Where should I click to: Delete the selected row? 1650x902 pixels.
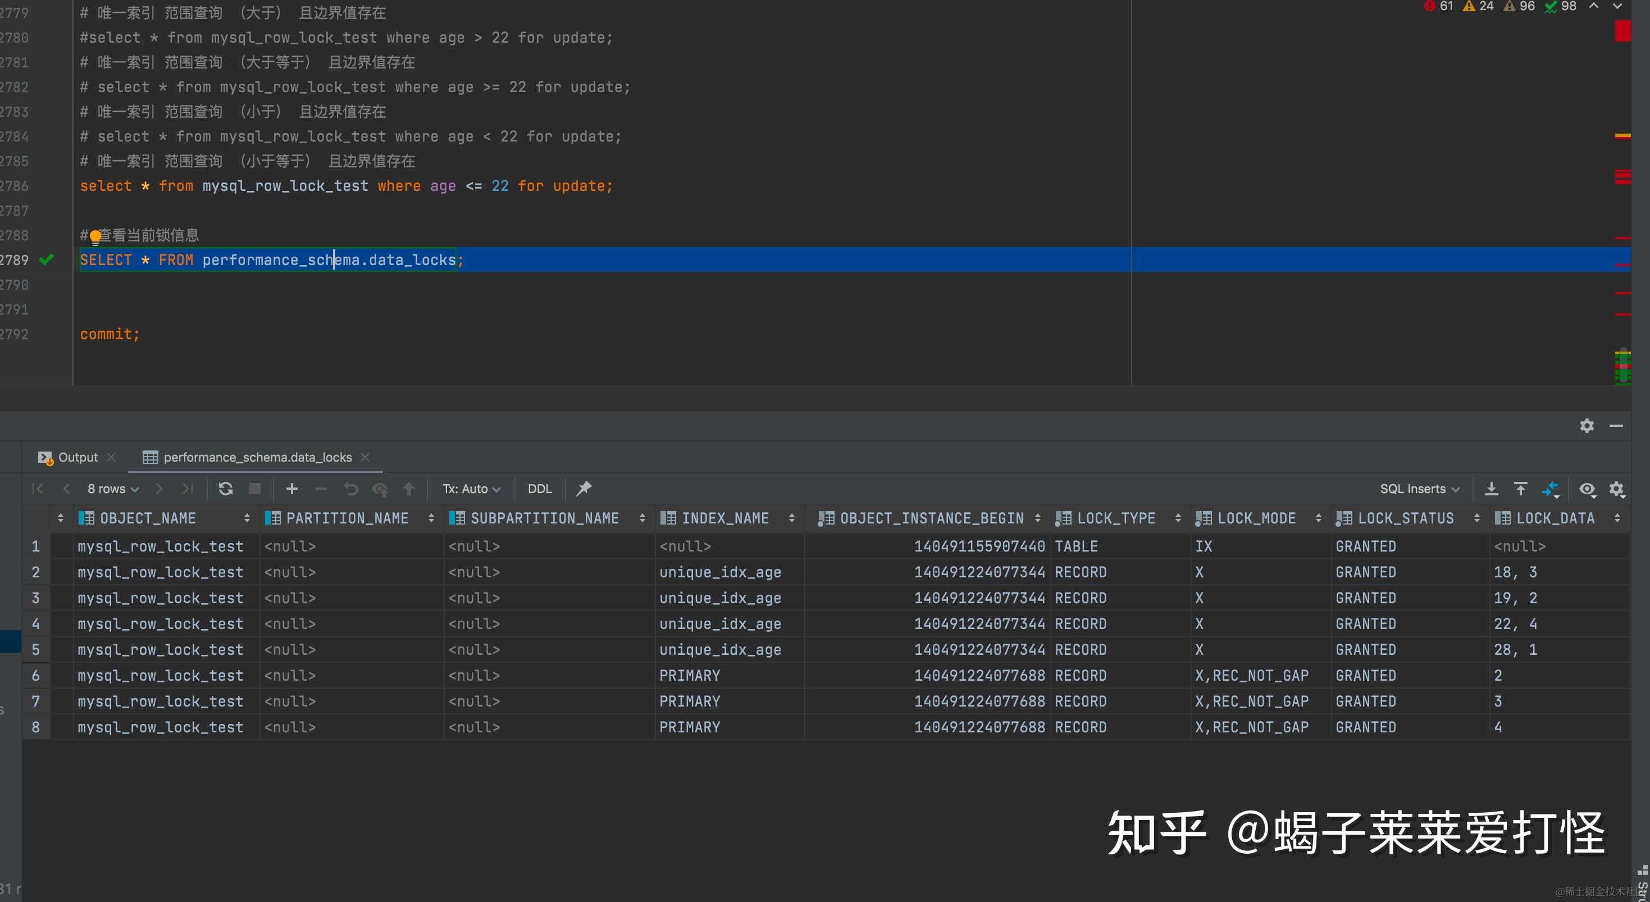321,488
